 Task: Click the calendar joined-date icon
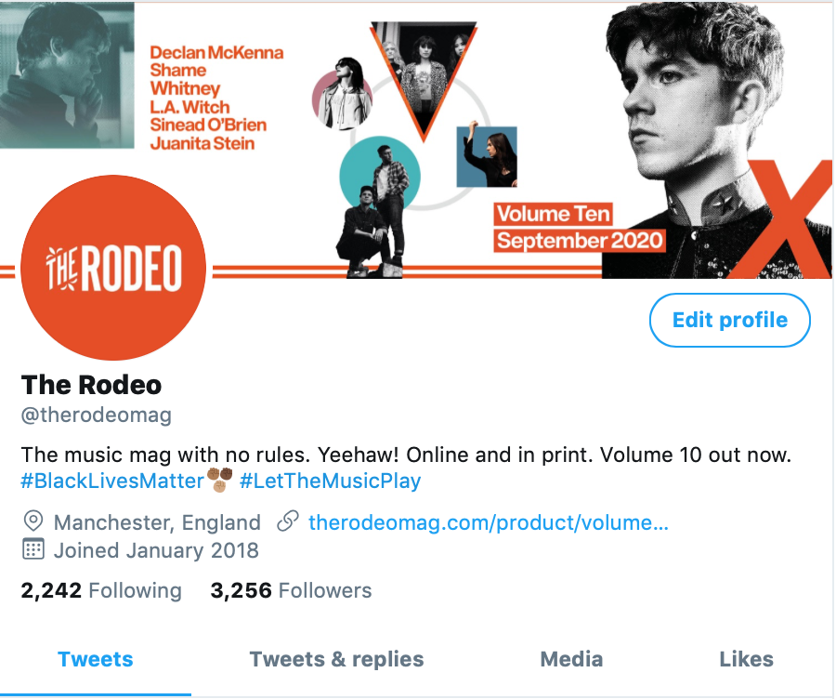click(33, 549)
